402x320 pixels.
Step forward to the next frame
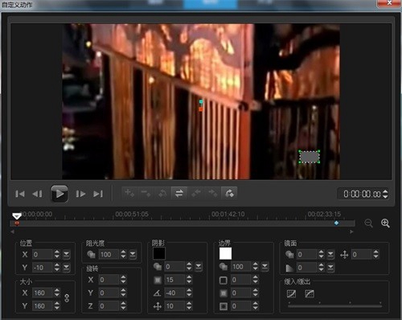pyautogui.click(x=80, y=194)
